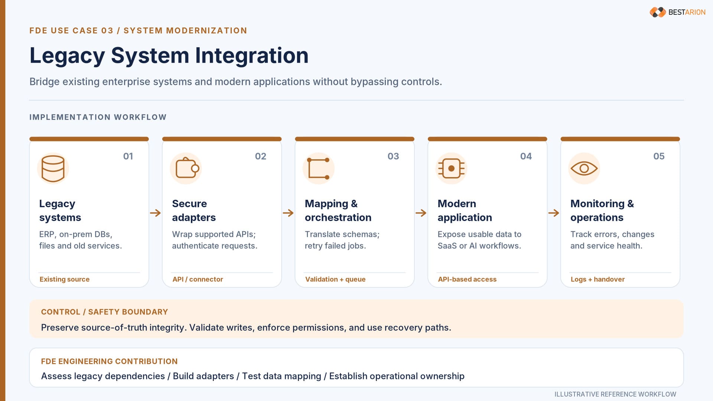Click 'Expose usable data to SaaS or AI workflows.' text

[479, 240]
